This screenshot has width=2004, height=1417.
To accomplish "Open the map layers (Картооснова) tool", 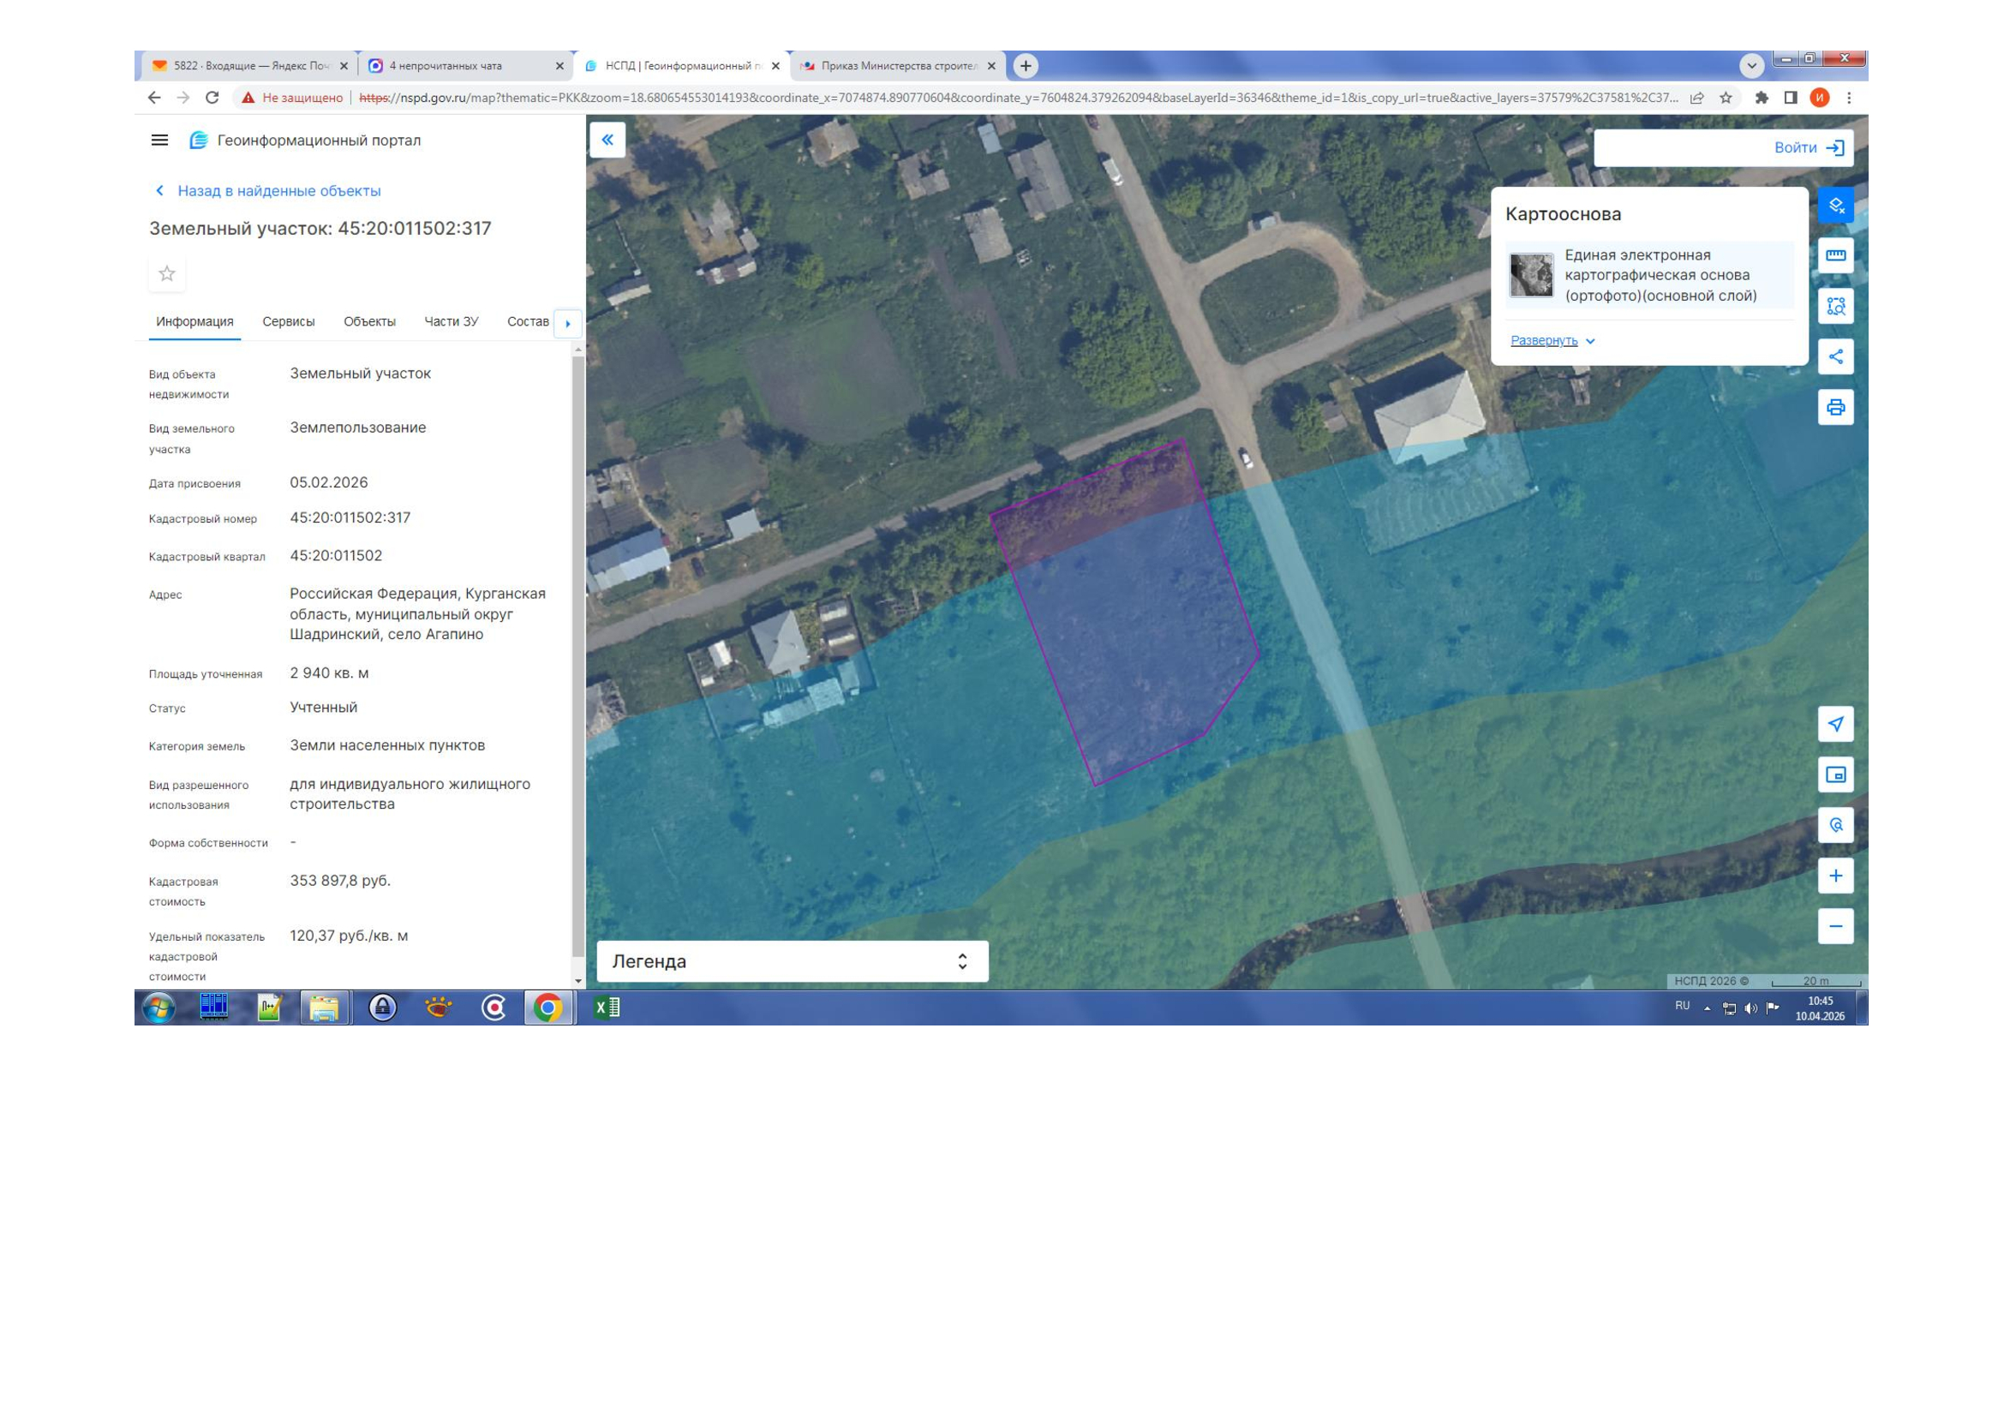I will point(1834,206).
